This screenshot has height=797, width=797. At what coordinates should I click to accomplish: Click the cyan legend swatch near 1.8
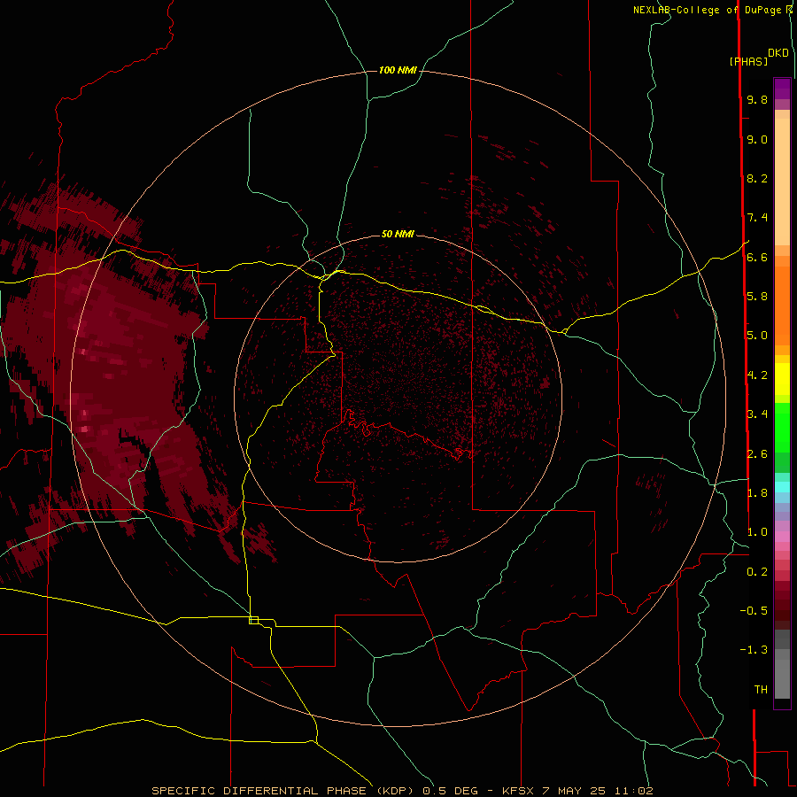(x=782, y=487)
